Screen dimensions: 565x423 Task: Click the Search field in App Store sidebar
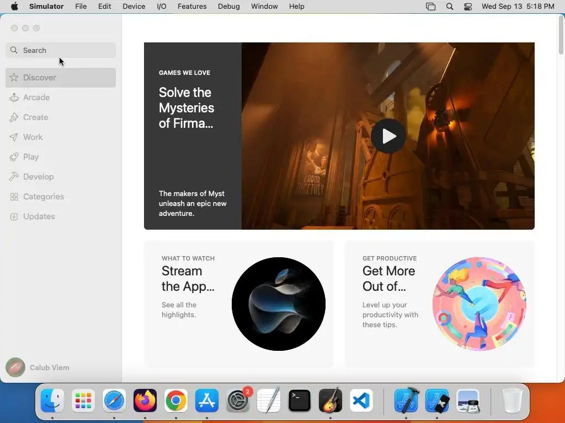(61, 50)
